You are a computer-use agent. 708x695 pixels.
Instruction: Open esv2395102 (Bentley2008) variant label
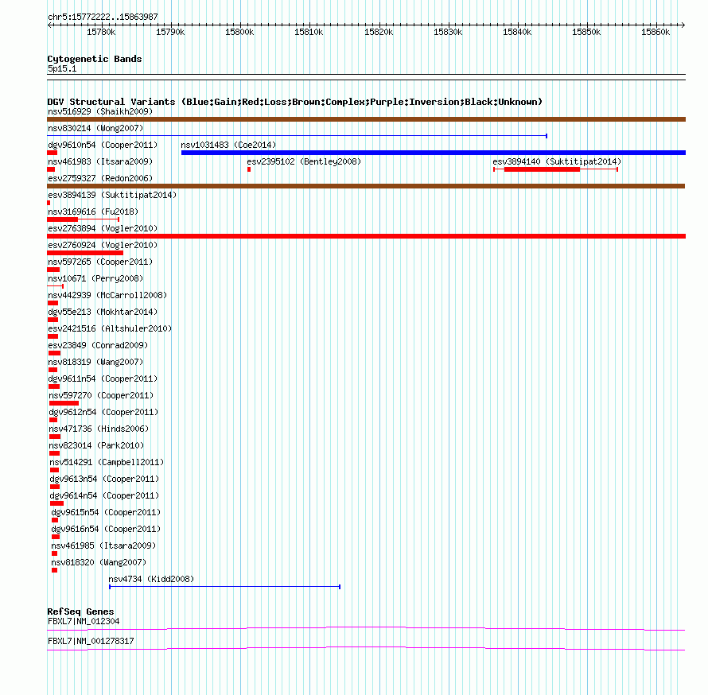pyautogui.click(x=304, y=161)
